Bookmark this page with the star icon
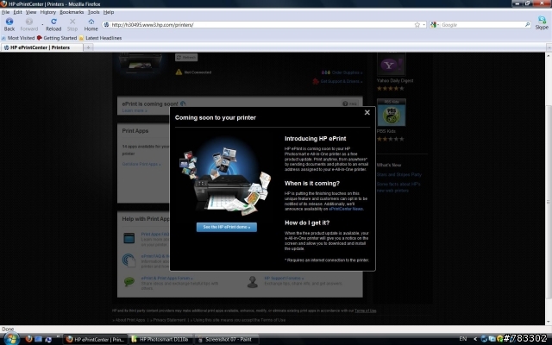Image resolution: width=552 pixels, height=345 pixels. click(417, 25)
